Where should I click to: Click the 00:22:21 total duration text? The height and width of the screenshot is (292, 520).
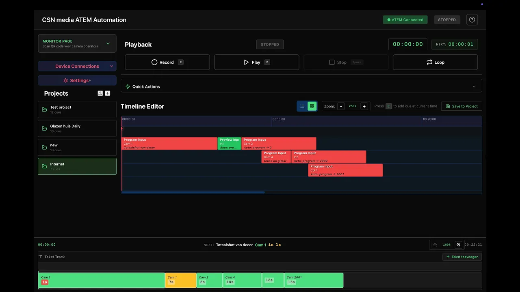(473, 245)
